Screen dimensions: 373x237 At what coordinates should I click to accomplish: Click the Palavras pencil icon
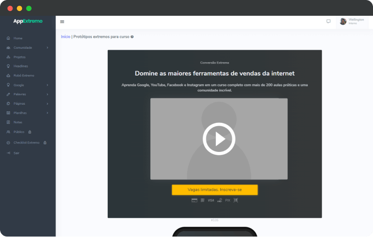8,94
